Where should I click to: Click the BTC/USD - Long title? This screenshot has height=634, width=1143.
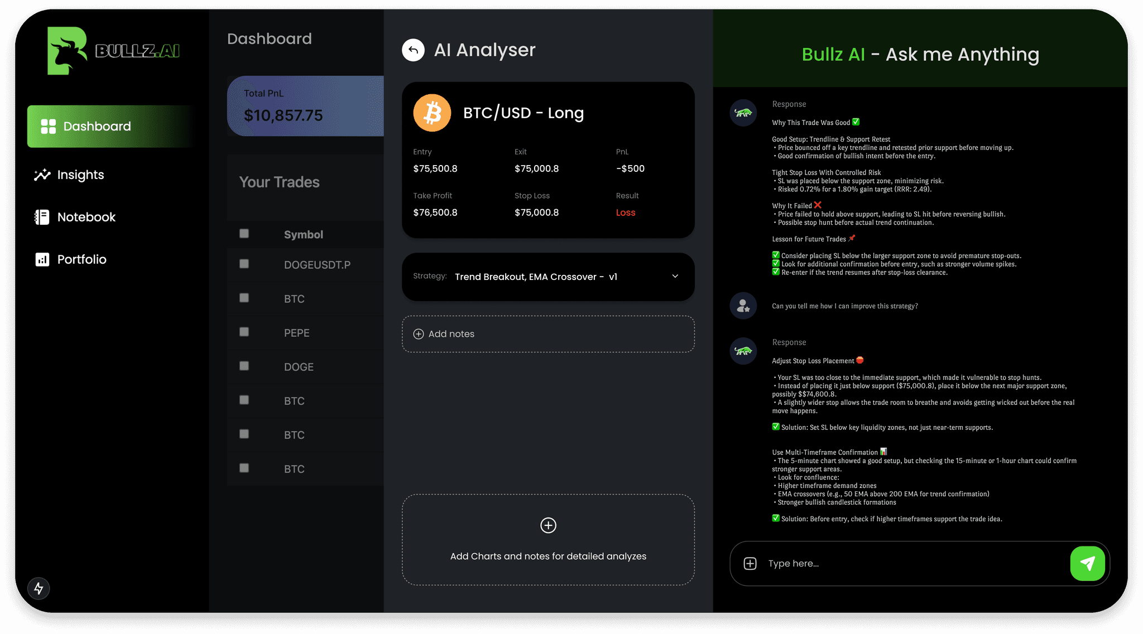524,113
